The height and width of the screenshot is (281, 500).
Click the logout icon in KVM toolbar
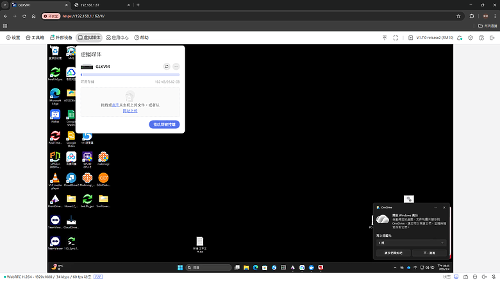(x=492, y=38)
